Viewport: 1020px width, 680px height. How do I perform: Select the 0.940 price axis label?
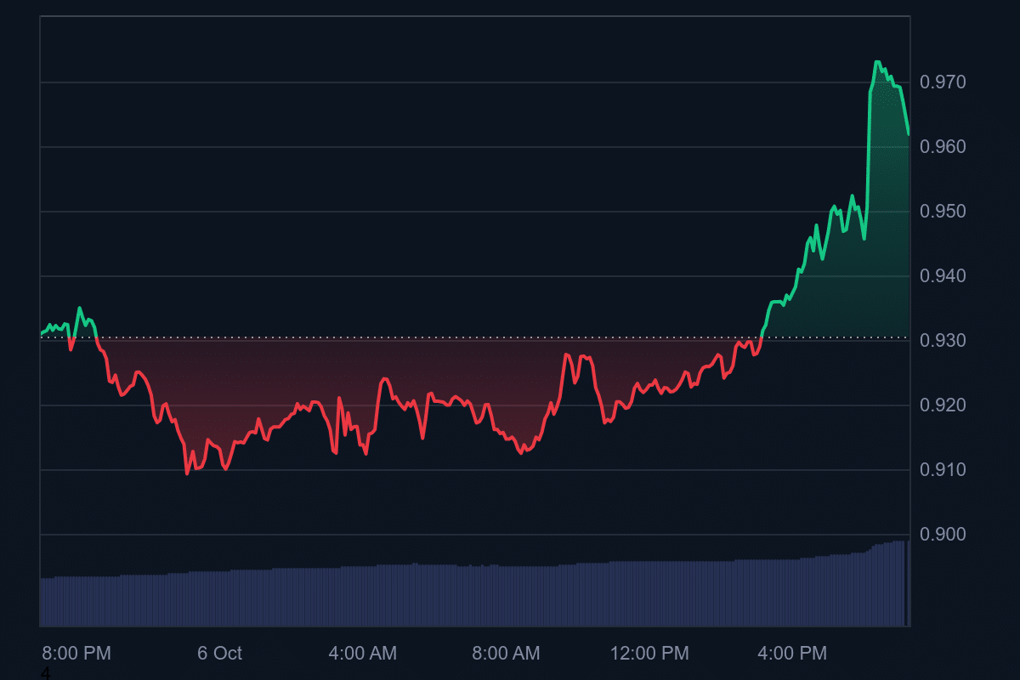(x=943, y=276)
